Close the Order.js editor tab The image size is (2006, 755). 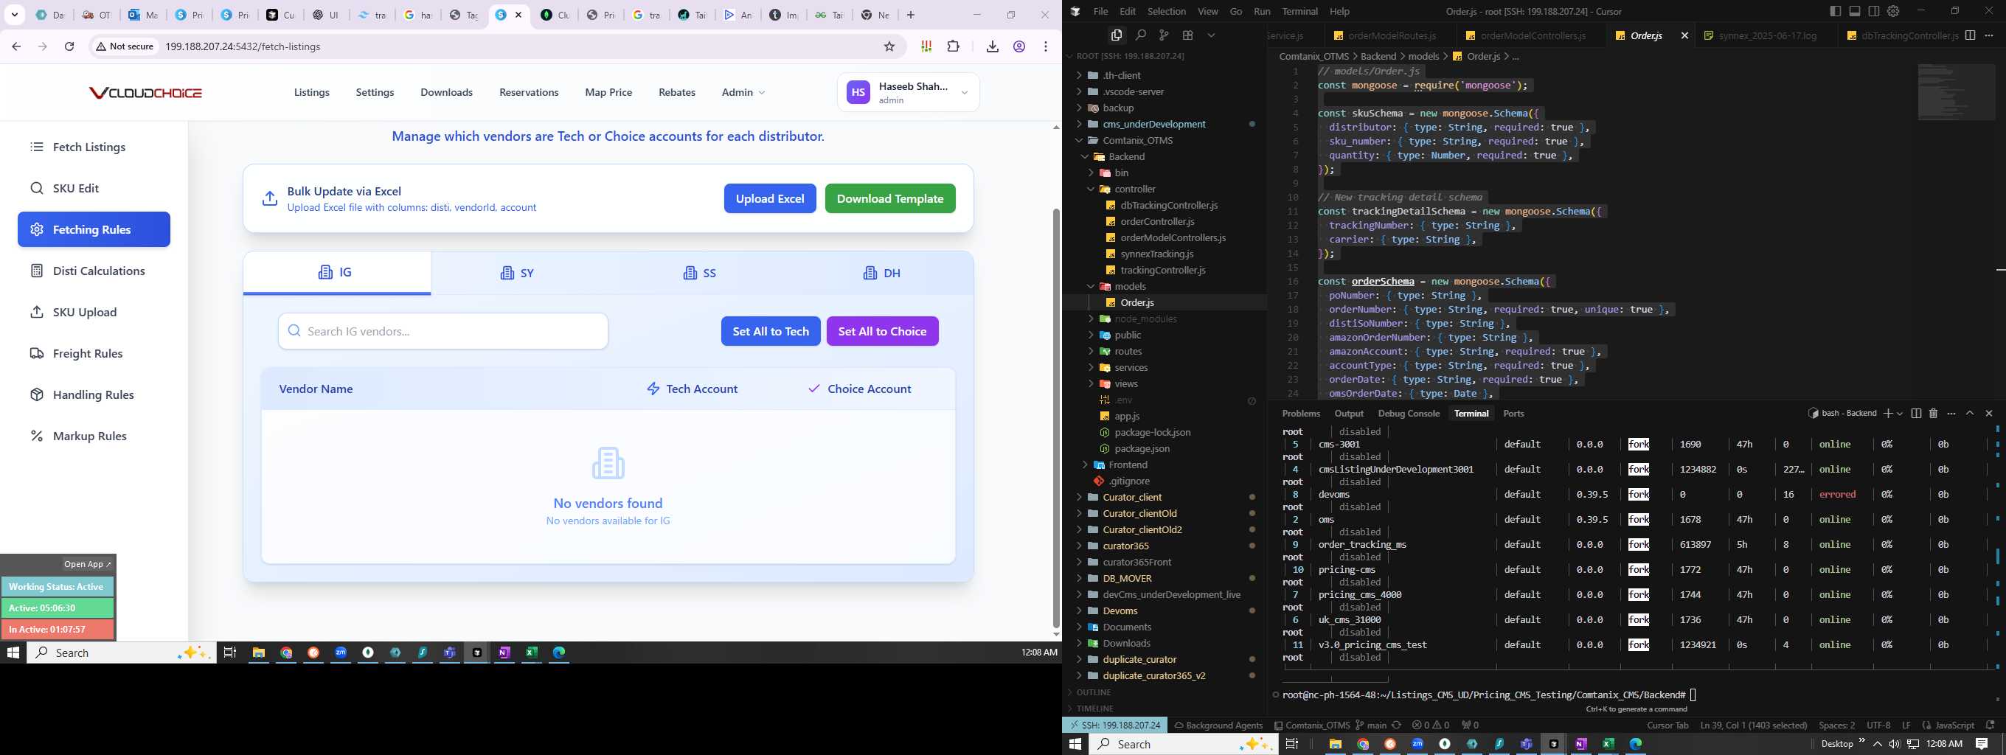[1684, 36]
